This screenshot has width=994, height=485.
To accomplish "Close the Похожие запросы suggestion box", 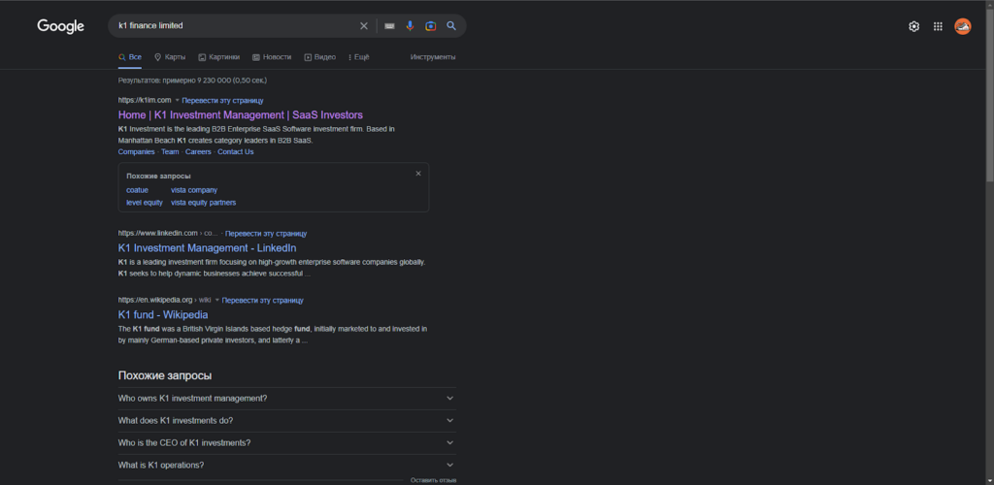I will [418, 174].
